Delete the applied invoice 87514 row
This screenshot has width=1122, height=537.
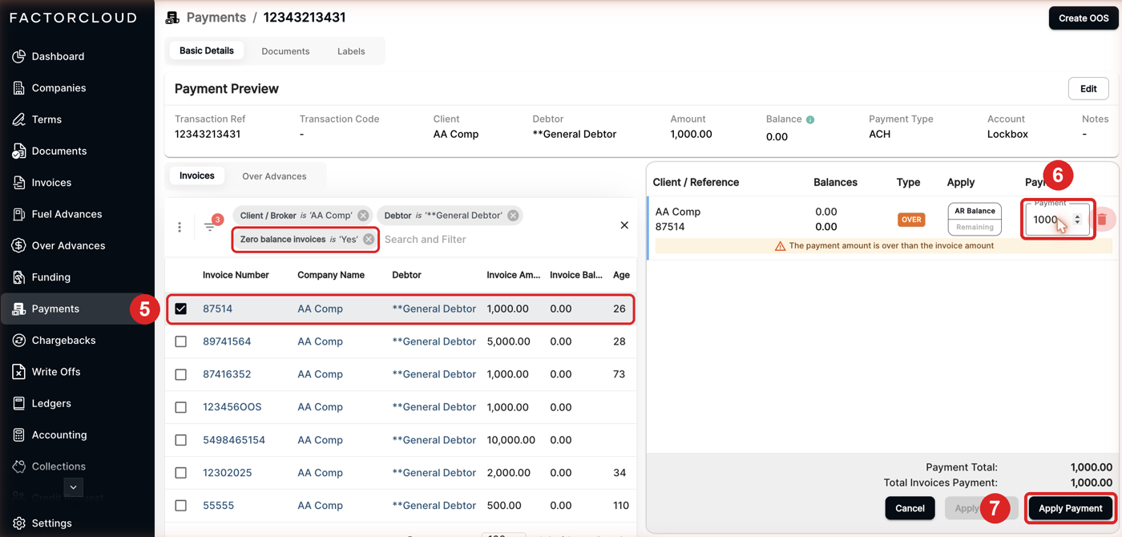(x=1102, y=219)
